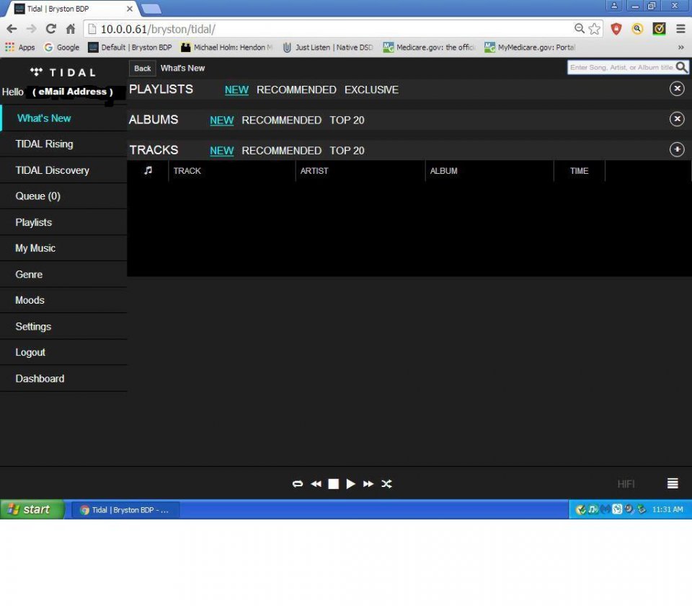The image size is (692, 606).
Task: Open the yellow search extension icon
Action: coord(637,29)
